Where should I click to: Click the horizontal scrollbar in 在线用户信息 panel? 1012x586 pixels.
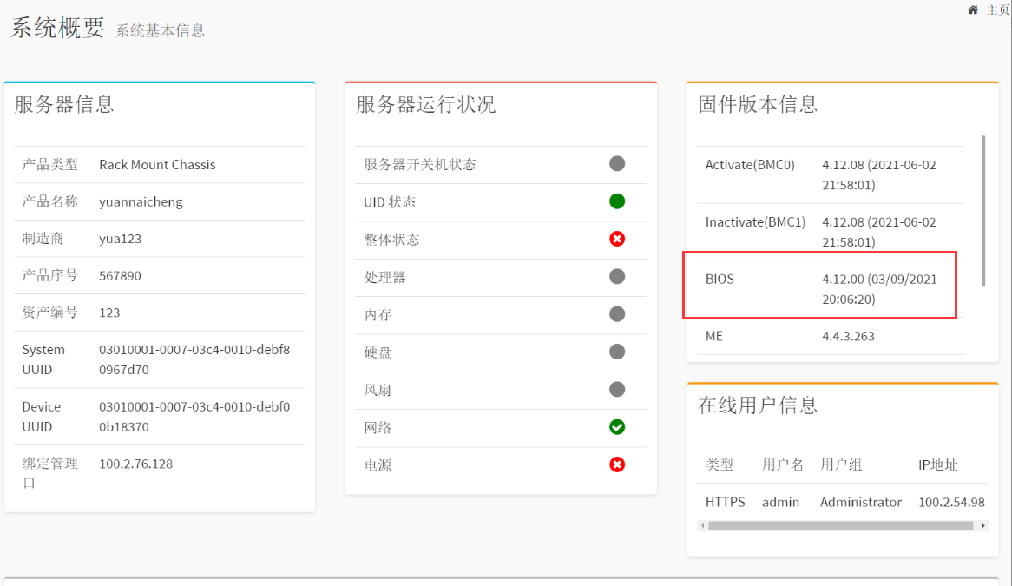pos(839,525)
